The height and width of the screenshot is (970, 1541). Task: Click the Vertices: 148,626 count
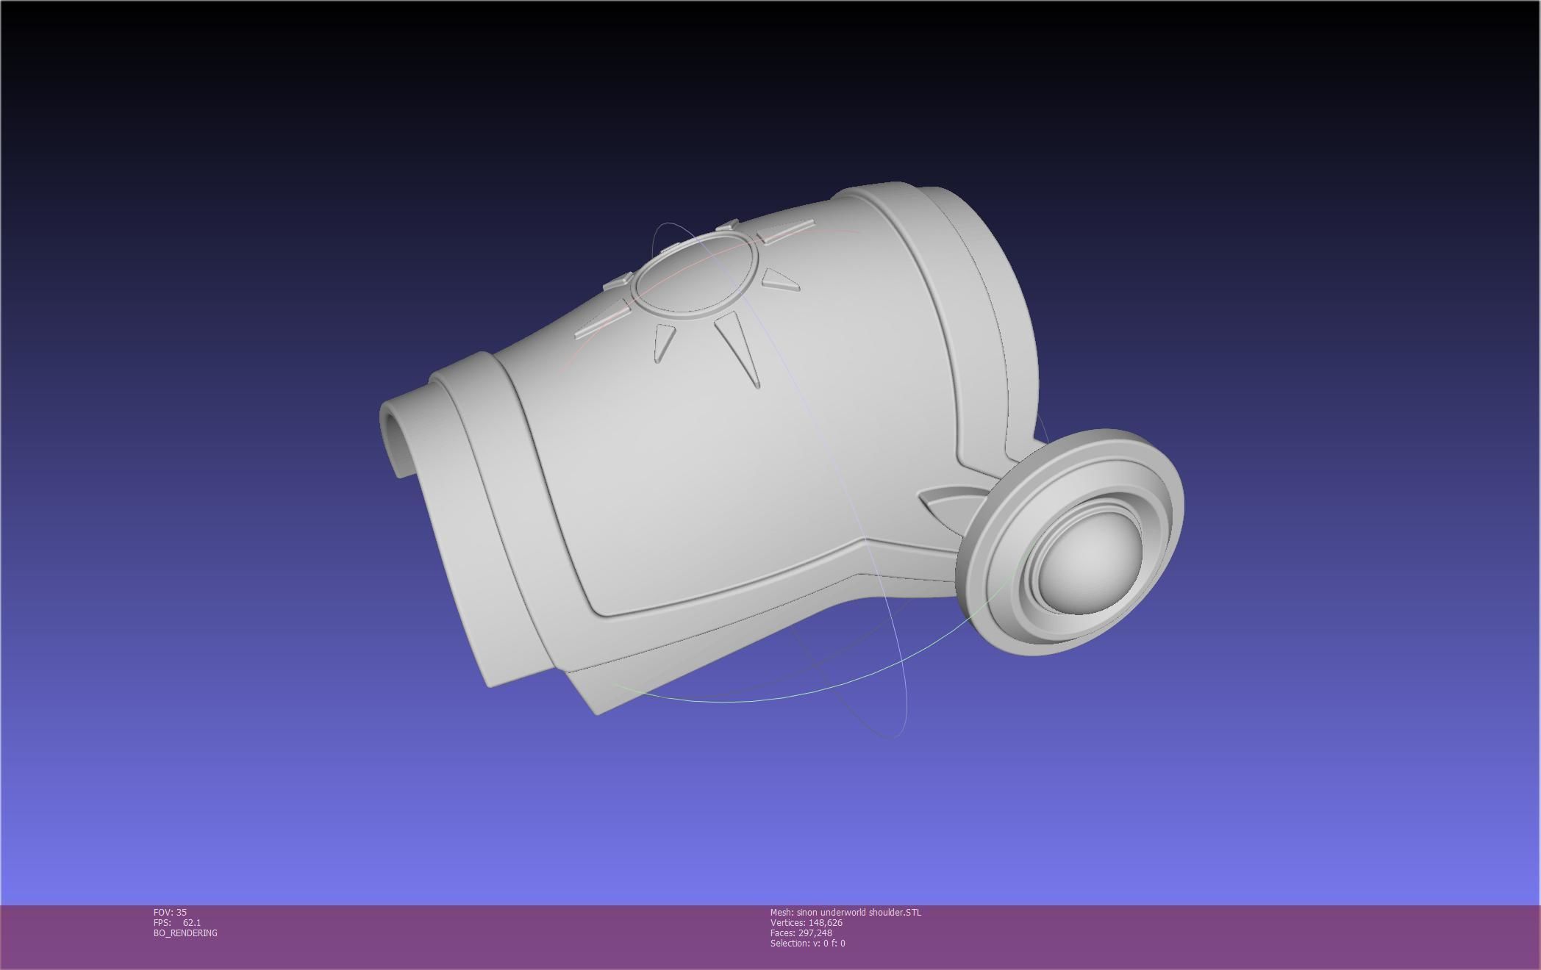tap(806, 922)
